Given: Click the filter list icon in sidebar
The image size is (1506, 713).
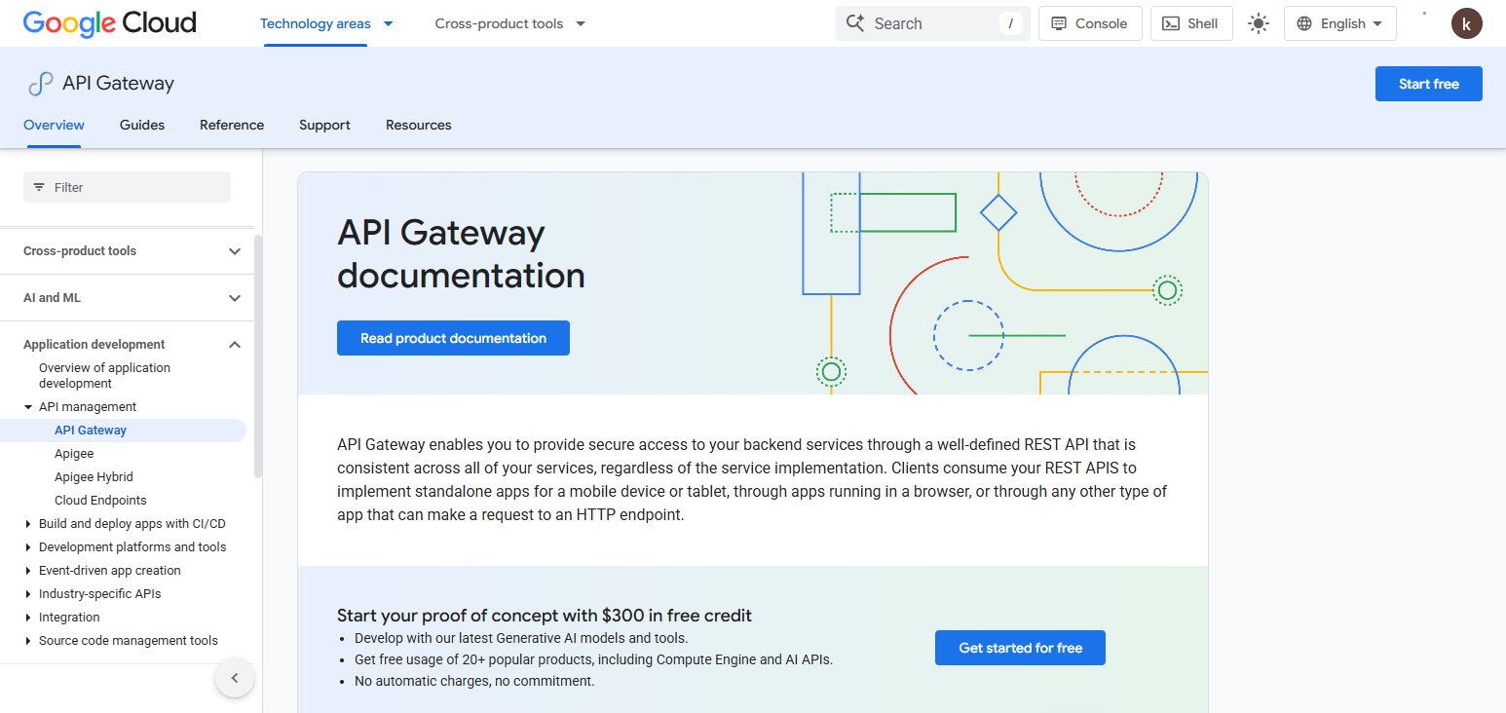Looking at the screenshot, I should click(39, 187).
